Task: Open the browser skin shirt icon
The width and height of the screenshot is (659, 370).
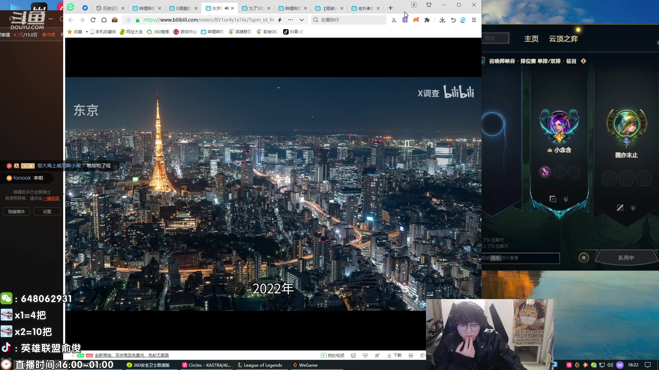Action: tap(429, 5)
